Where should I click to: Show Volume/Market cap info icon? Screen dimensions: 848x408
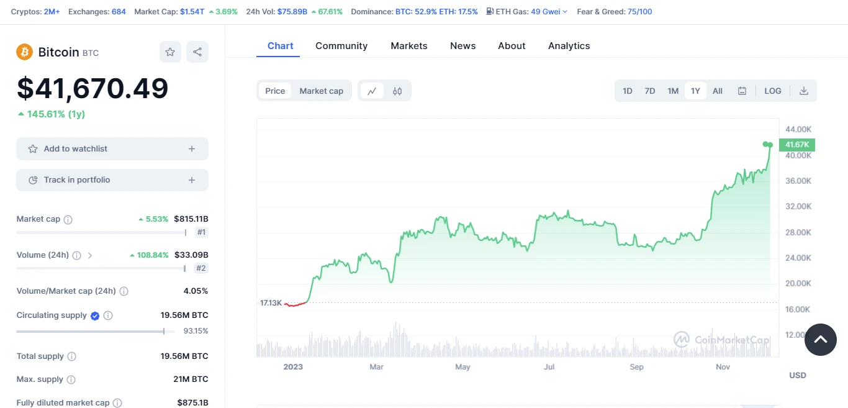(x=124, y=291)
